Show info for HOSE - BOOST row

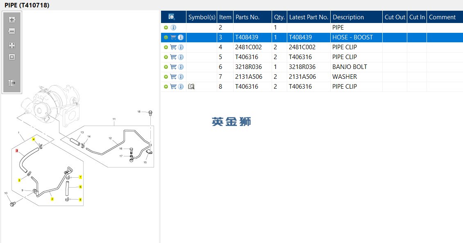181,37
